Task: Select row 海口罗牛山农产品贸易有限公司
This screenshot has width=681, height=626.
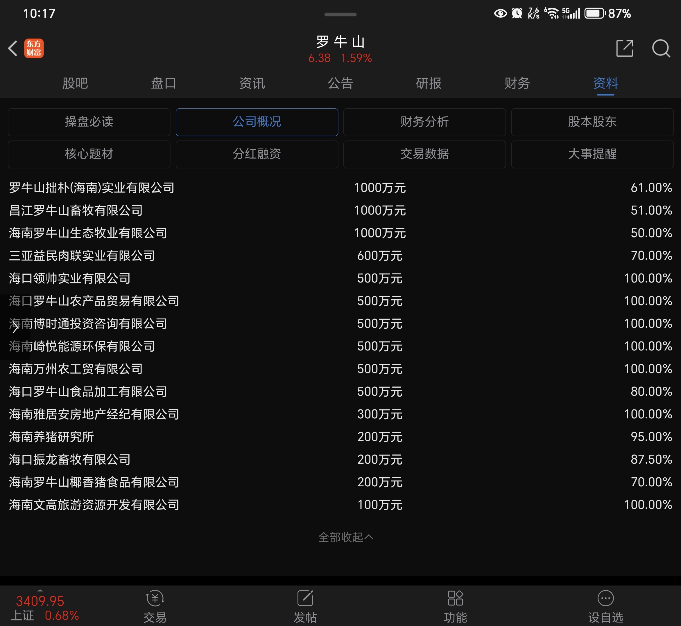Action: tap(340, 301)
